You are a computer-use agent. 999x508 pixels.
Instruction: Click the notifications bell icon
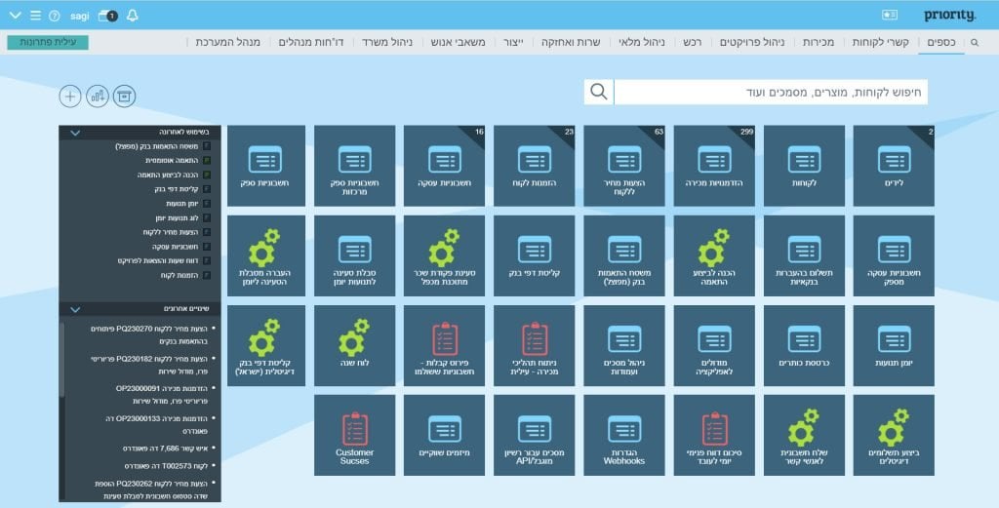[133, 16]
